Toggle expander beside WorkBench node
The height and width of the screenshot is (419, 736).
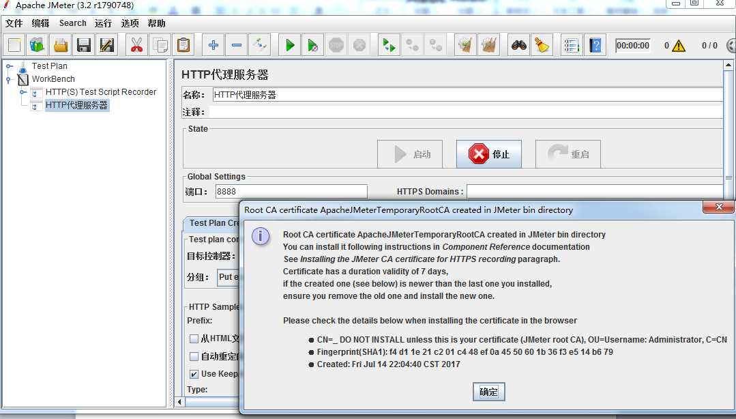9,79
